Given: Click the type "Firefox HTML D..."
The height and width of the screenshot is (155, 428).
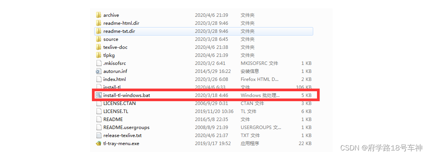Looking at the screenshot, I should click(260, 79).
